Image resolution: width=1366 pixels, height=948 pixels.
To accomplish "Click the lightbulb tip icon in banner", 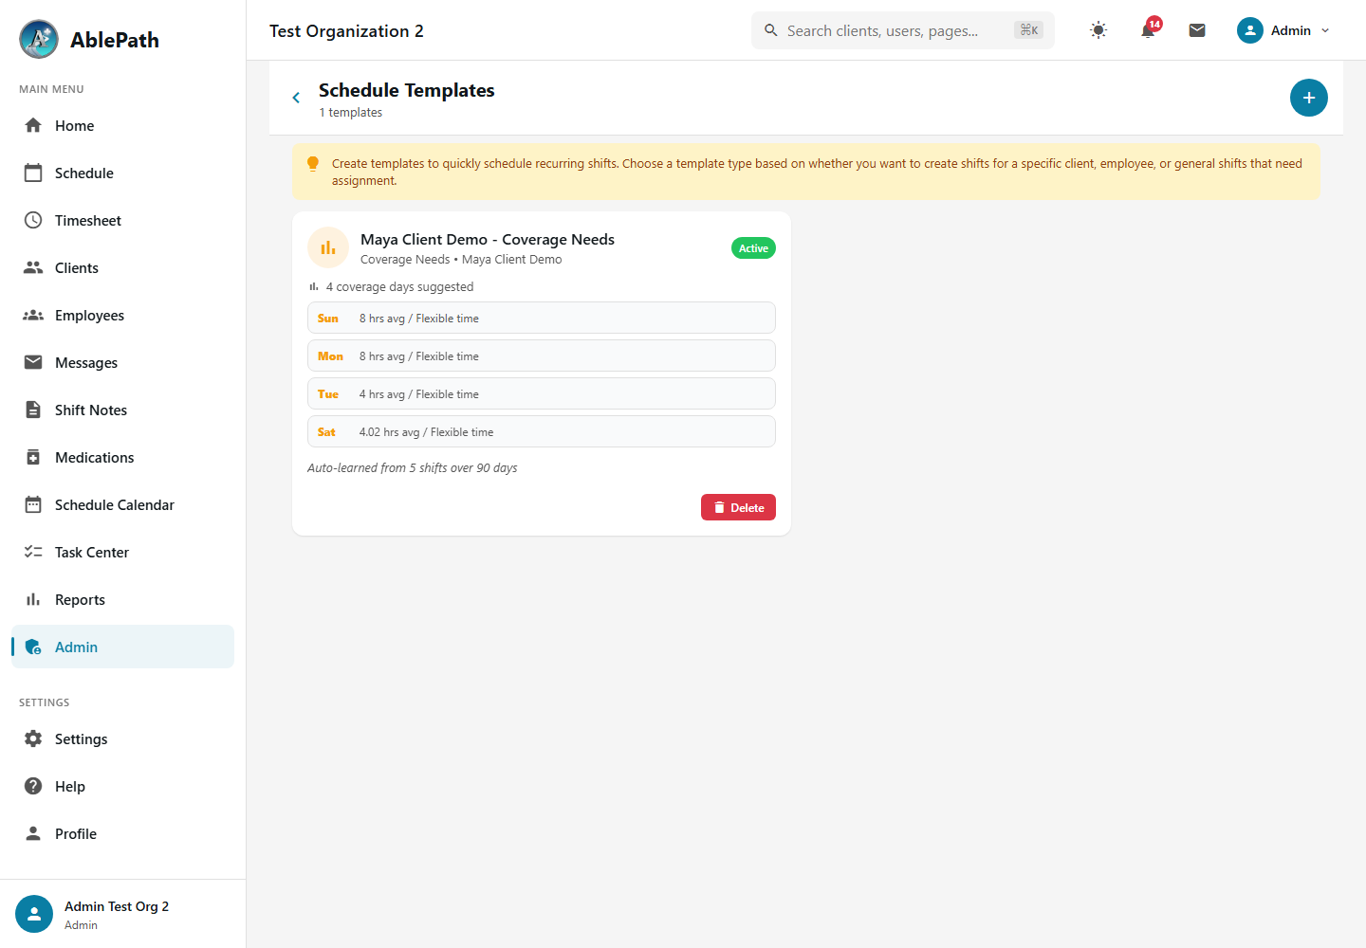I will pos(313,164).
